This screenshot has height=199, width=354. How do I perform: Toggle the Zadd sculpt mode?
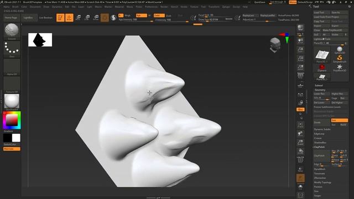(159, 15)
